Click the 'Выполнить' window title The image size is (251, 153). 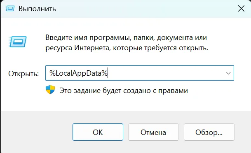[37, 9]
